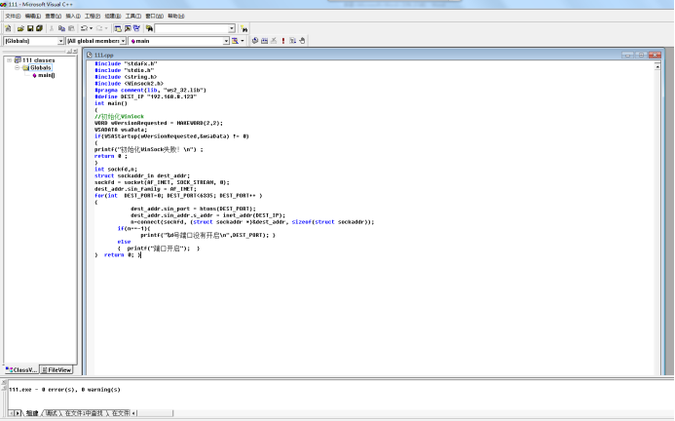Image resolution: width=675 pixels, height=421 pixels.
Task: Collapse the 111 classes tree node
Action: [x=9, y=60]
